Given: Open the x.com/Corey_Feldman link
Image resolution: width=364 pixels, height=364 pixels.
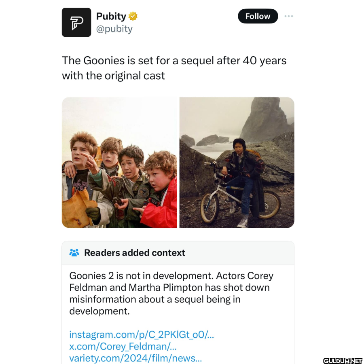Looking at the screenshot, I should (x=123, y=346).
